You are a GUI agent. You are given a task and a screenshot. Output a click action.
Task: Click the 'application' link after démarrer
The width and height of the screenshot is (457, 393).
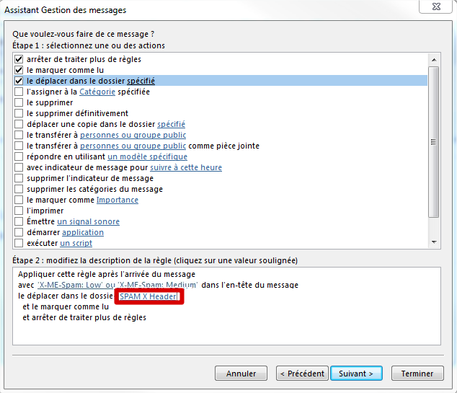pos(82,232)
